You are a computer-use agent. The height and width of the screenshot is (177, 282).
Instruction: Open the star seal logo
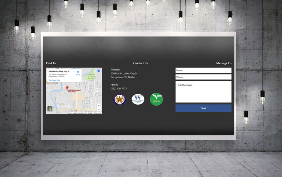pyautogui.click(x=120, y=99)
